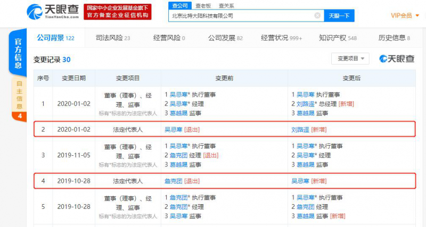Switch to the 查老板 search tab
This screenshot has width=426, height=227.
coord(203,6)
